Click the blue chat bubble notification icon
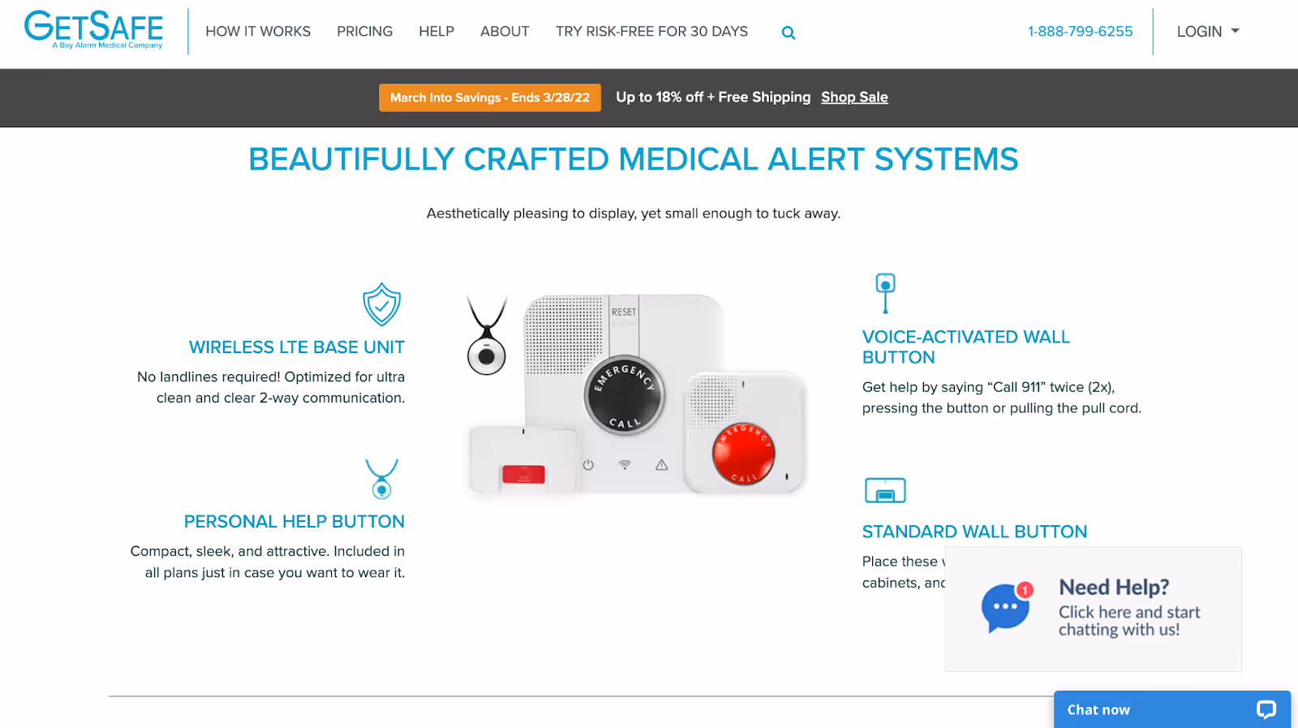This screenshot has width=1298, height=728. point(1007,607)
